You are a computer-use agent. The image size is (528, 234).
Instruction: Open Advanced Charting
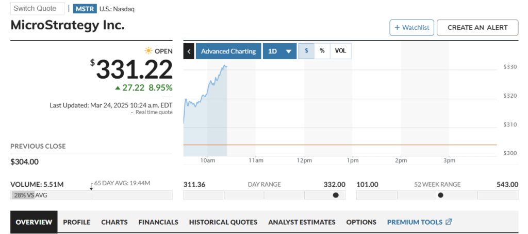228,51
